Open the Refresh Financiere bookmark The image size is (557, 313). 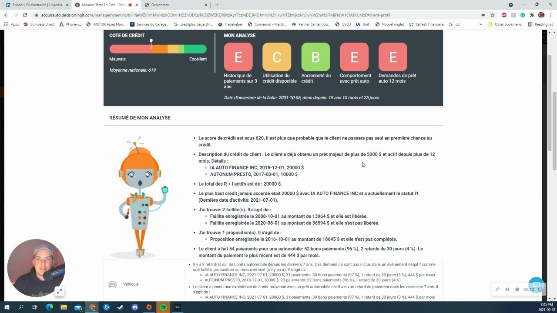(426, 24)
